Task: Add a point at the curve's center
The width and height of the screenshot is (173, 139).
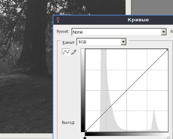Action: coord(127,90)
